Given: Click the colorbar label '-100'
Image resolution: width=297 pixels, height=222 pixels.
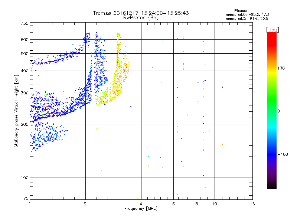Looking at the screenshot, I should click(283, 154).
